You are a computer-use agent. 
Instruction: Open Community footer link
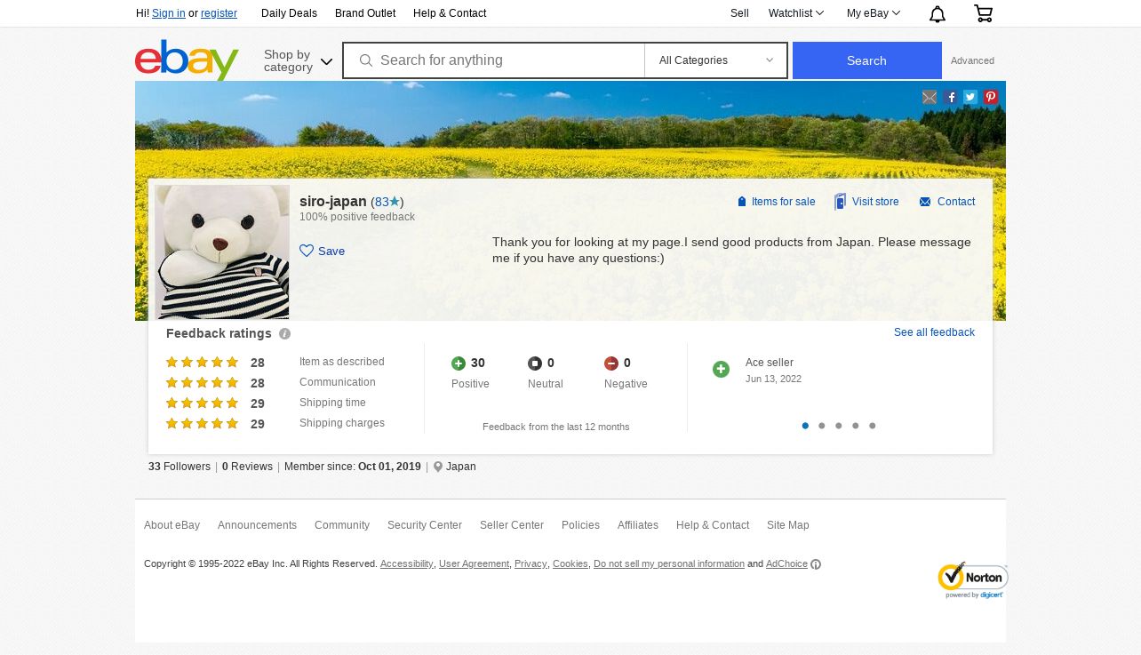click(342, 525)
